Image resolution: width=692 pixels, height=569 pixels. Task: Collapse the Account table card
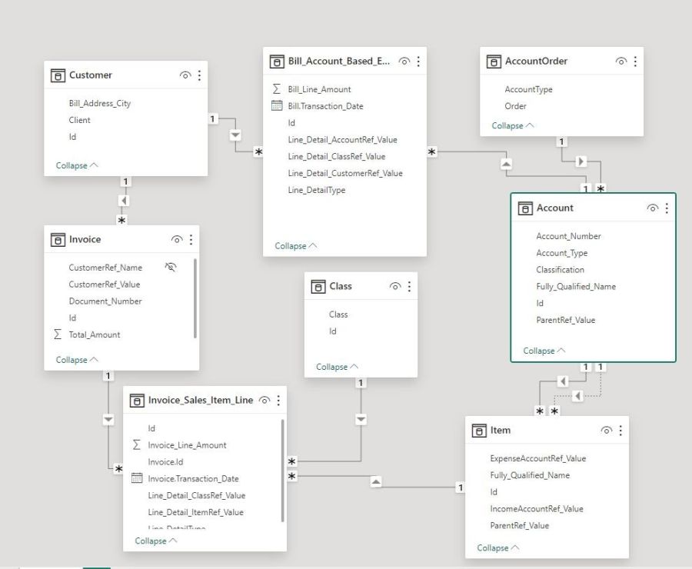point(544,351)
